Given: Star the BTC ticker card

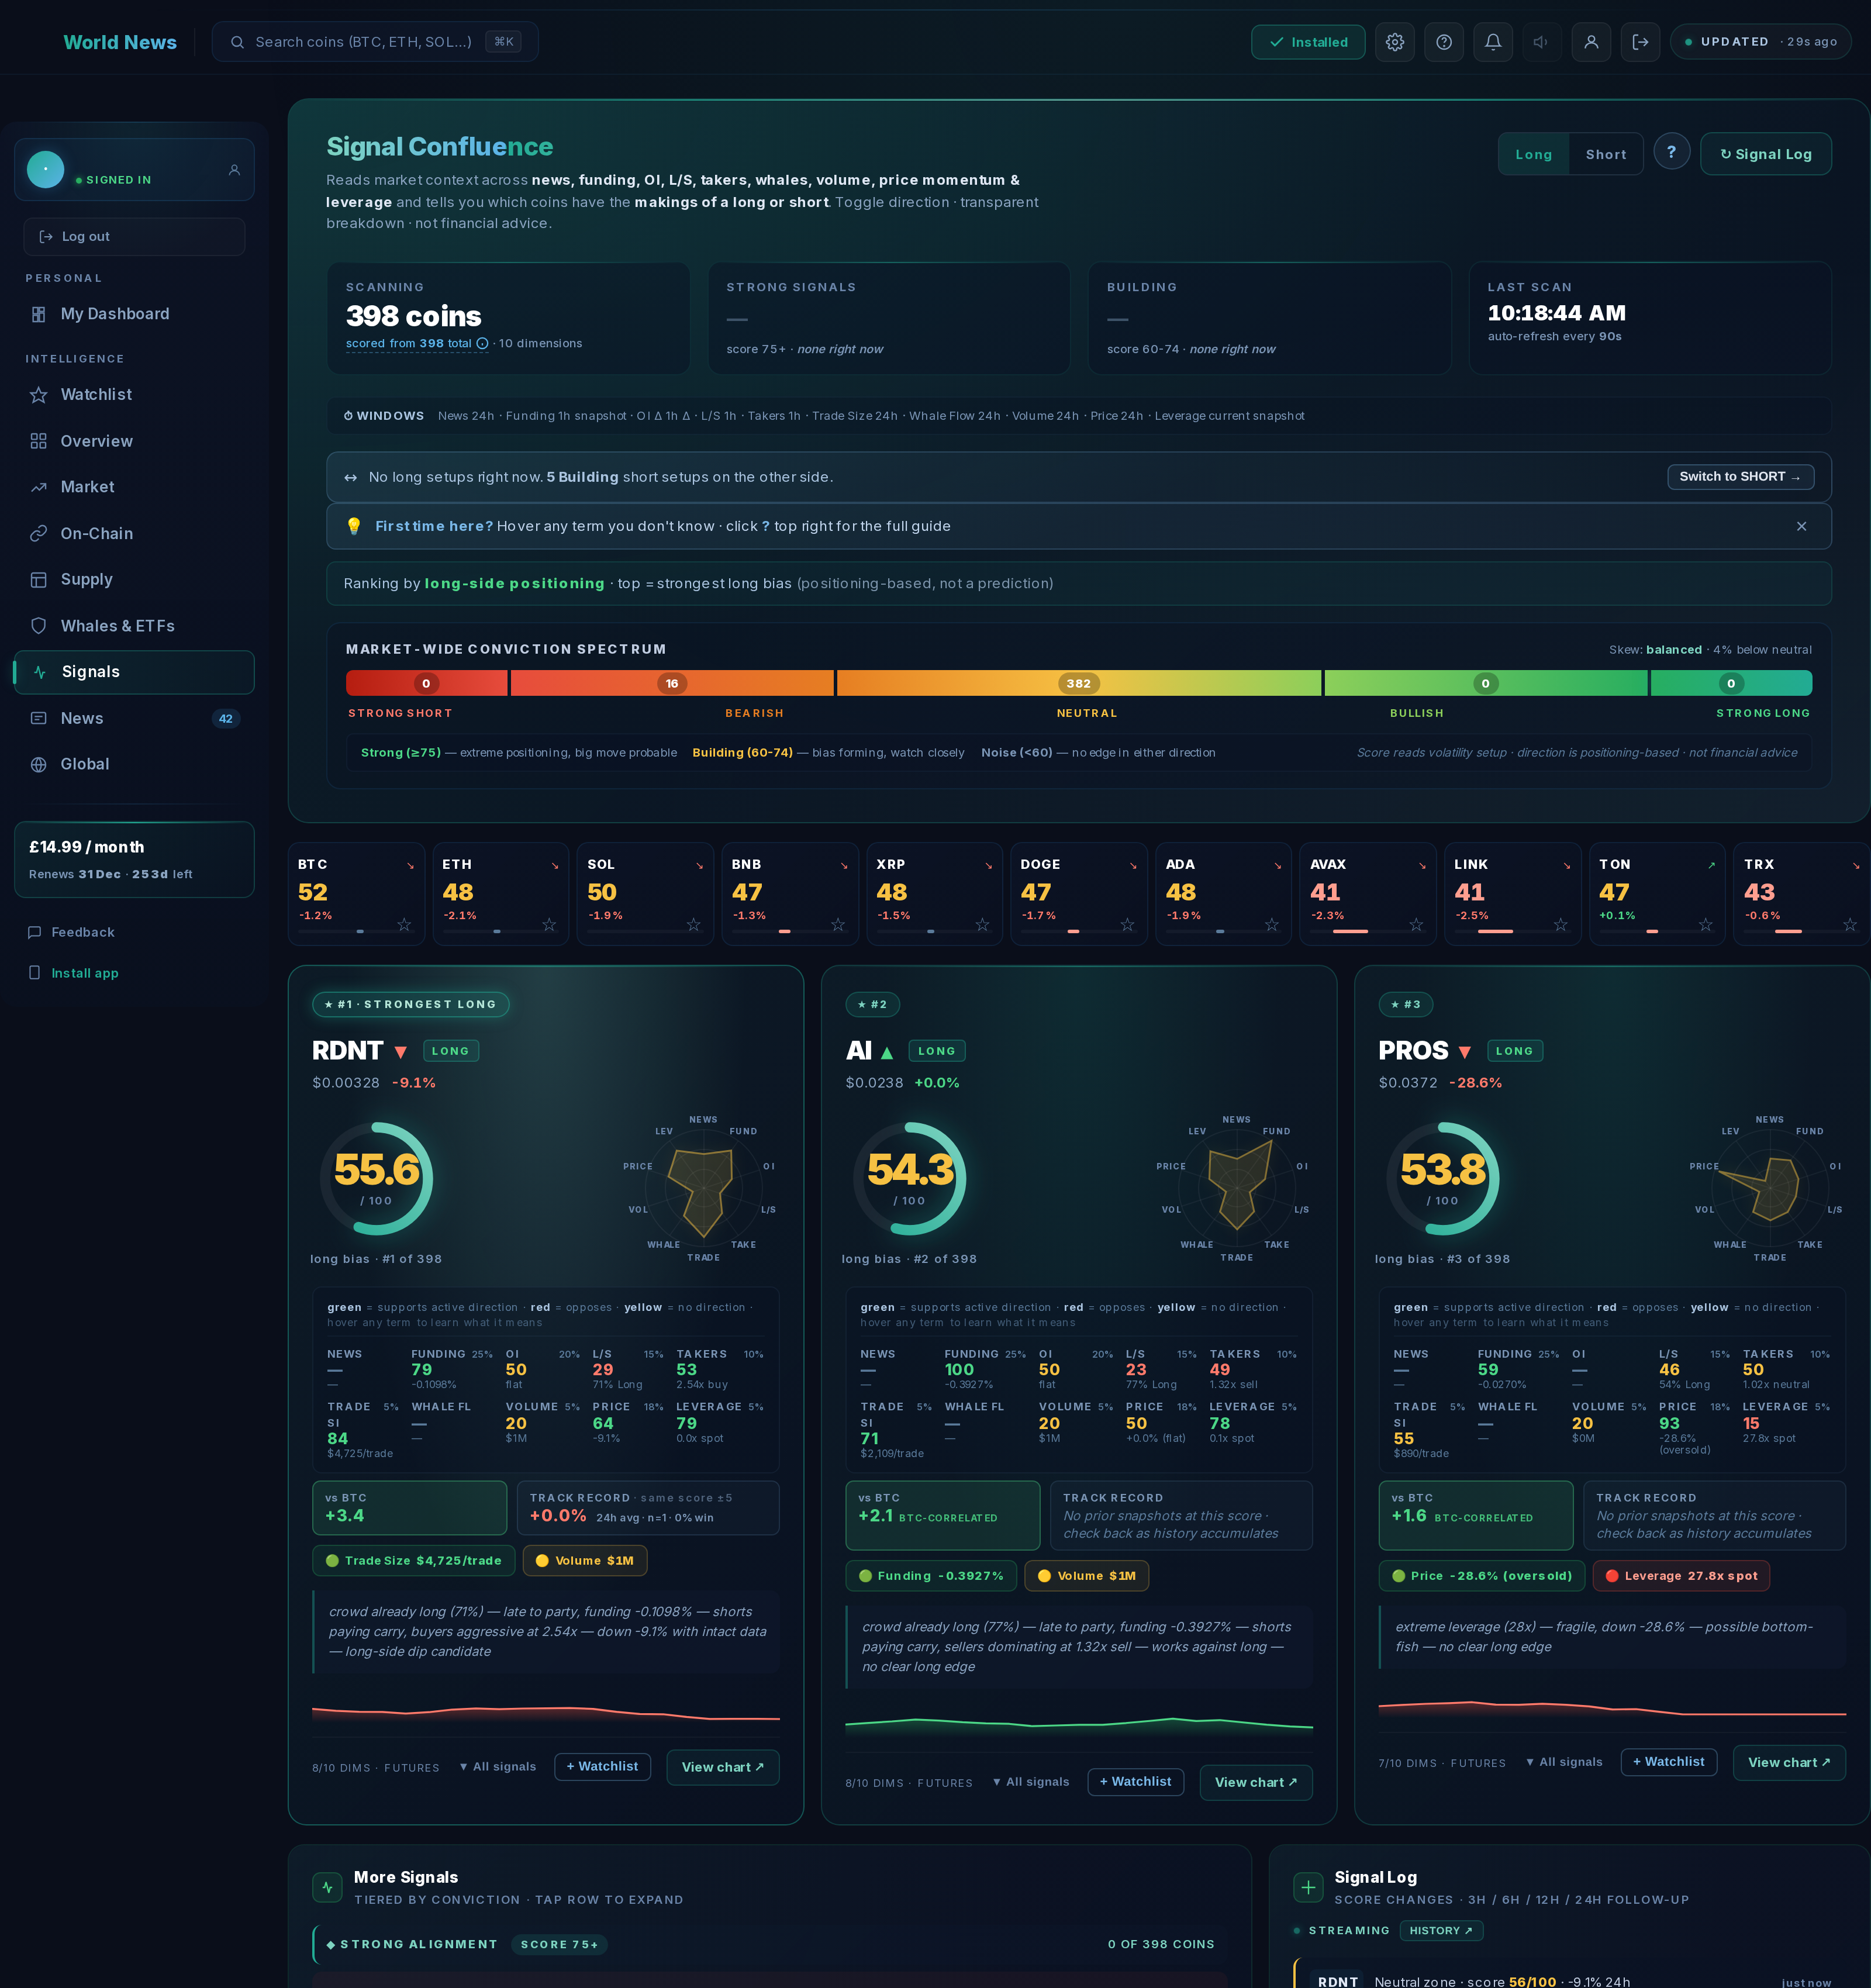Looking at the screenshot, I should point(404,925).
